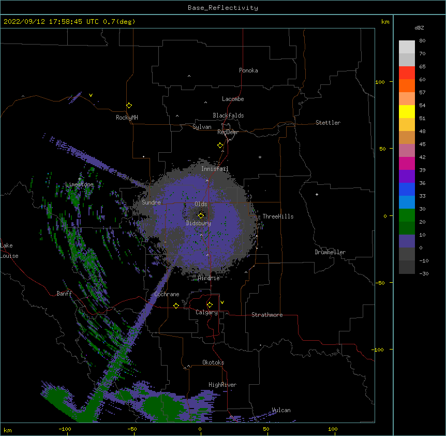Click the Drumheller town label
Image resolution: width=446 pixels, height=436 pixels.
click(x=330, y=252)
